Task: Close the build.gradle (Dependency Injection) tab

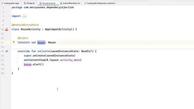Action: click(x=117, y=3)
